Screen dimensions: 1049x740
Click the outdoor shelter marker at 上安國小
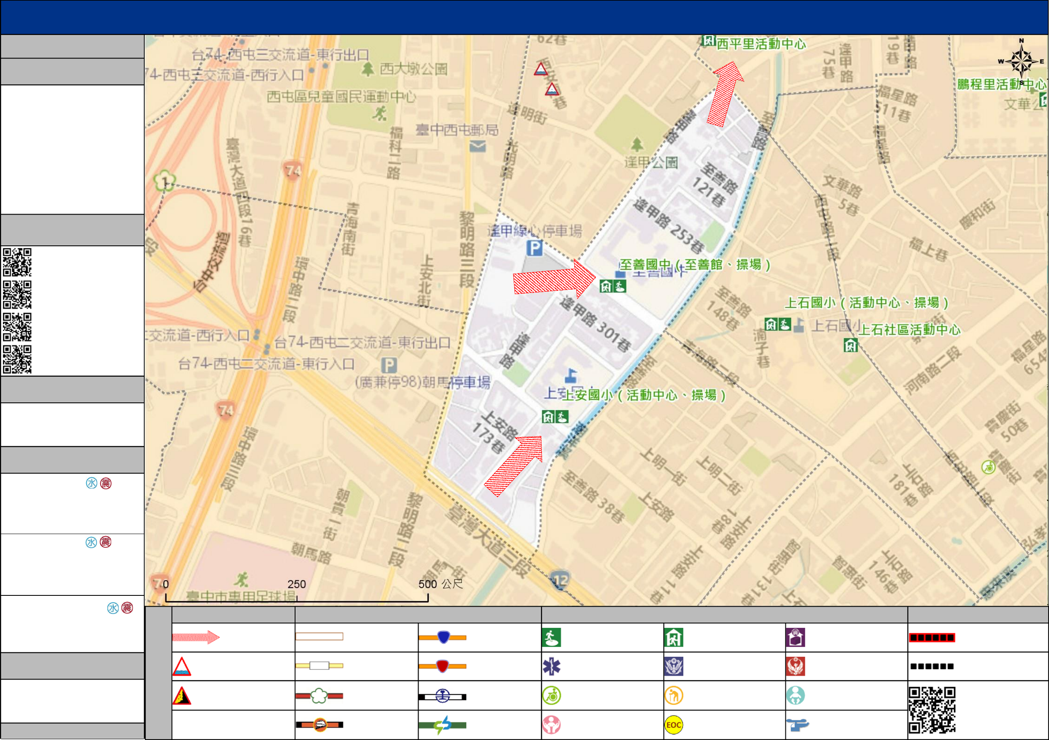point(562,417)
